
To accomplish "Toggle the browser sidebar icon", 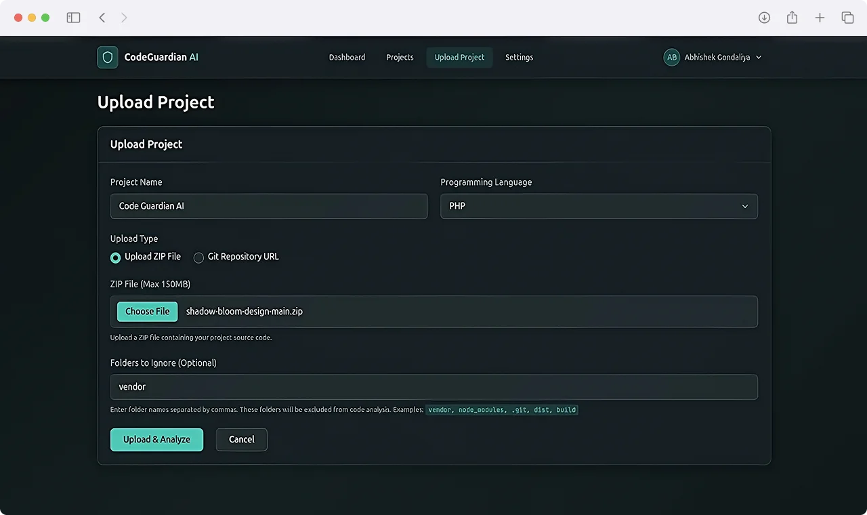I will pyautogui.click(x=73, y=18).
